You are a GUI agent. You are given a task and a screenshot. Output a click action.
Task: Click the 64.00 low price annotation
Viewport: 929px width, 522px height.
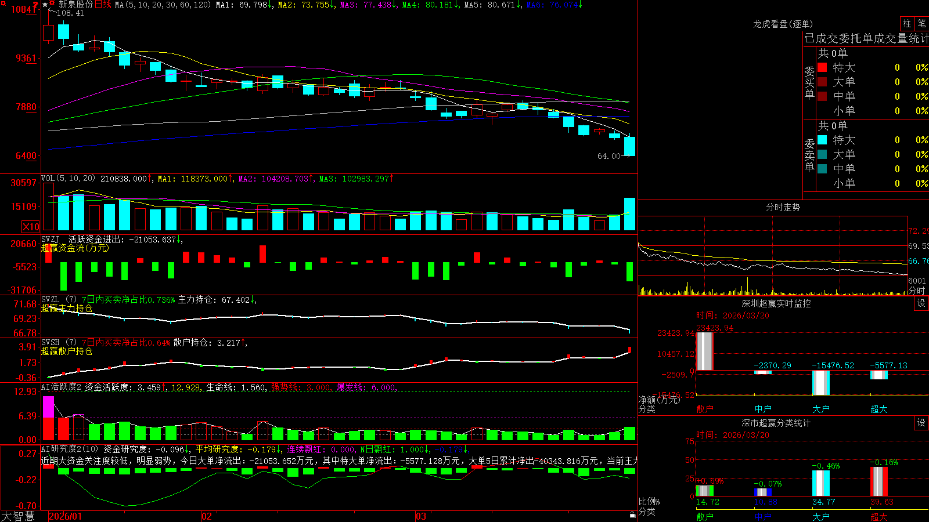tap(609, 157)
